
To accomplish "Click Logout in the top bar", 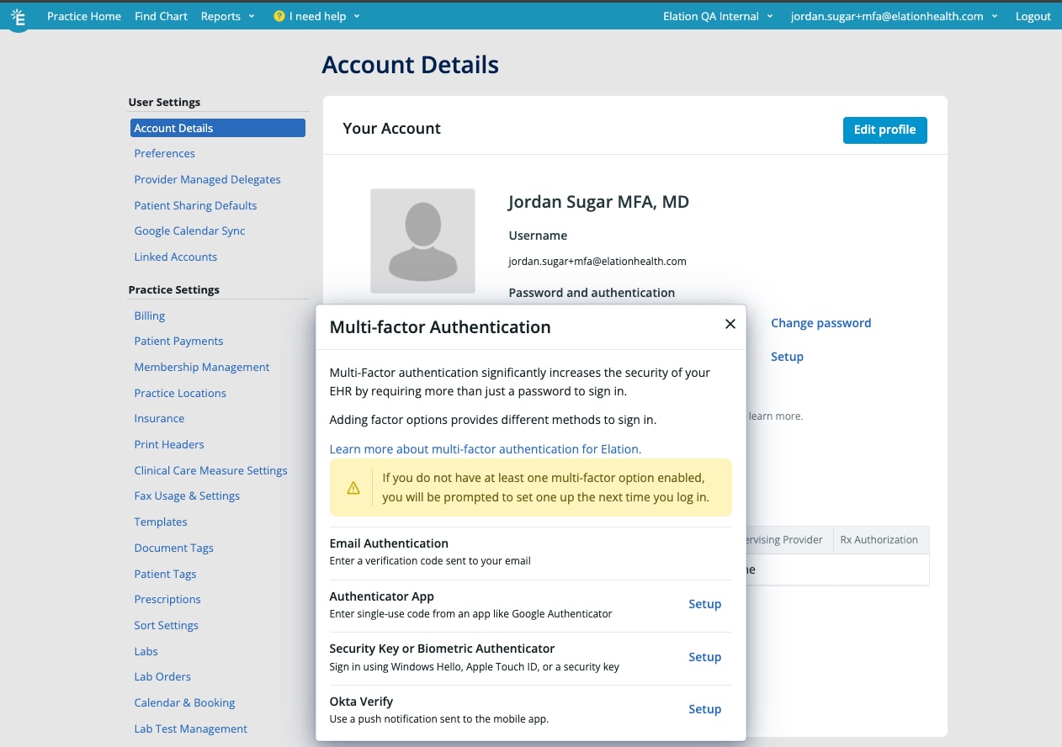I will 1033,16.
